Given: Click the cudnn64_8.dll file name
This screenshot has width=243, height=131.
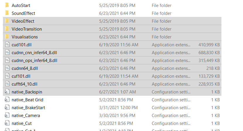Looking at the screenshot, I should point(25,68).
